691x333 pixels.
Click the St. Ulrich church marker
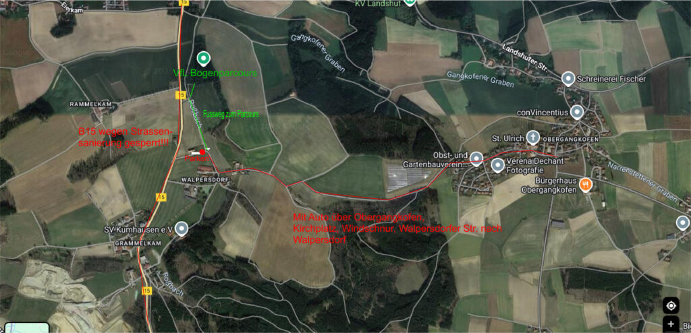tap(533, 138)
